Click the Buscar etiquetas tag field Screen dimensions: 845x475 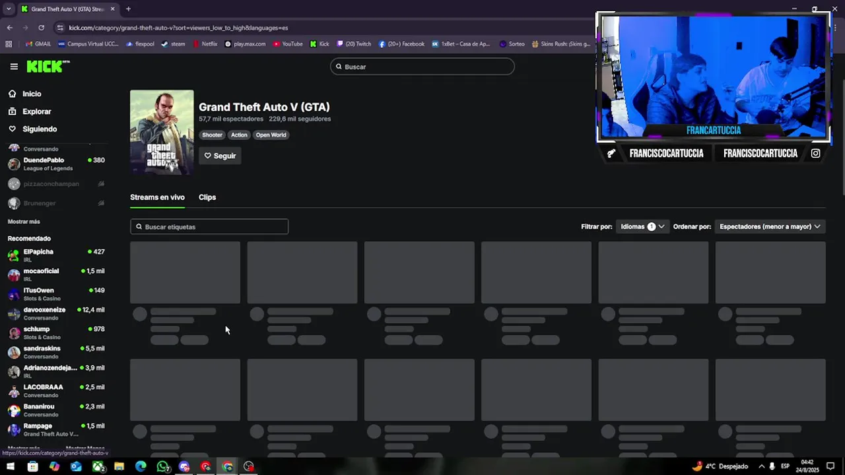(209, 227)
